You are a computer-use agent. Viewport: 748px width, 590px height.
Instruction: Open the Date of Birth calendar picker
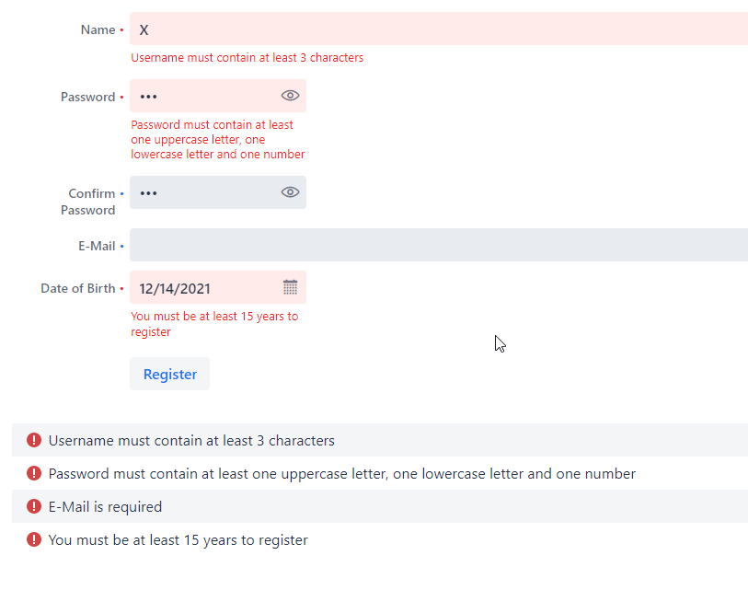point(290,287)
